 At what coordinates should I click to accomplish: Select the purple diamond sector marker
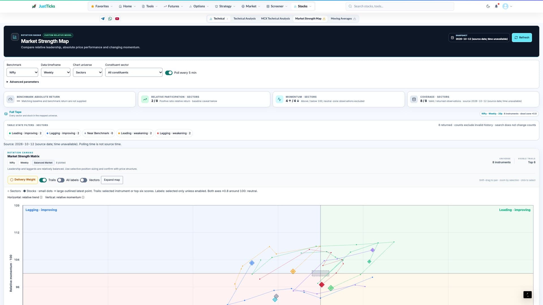pyautogui.click(x=372, y=250)
